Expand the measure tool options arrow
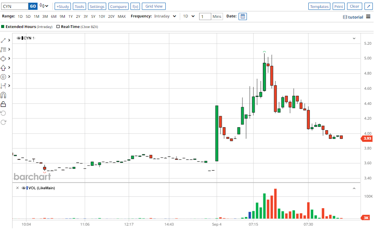 coord(9,86)
